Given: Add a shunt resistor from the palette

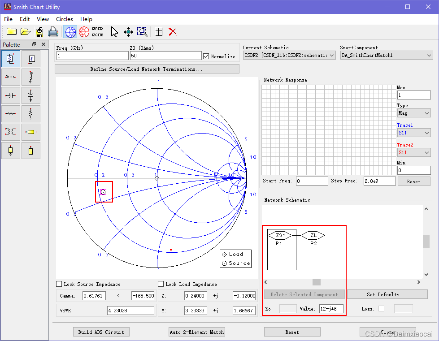Looking at the screenshot, I should [31, 113].
